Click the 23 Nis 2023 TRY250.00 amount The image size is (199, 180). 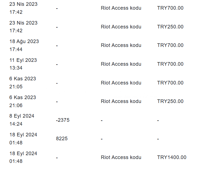click(x=170, y=27)
